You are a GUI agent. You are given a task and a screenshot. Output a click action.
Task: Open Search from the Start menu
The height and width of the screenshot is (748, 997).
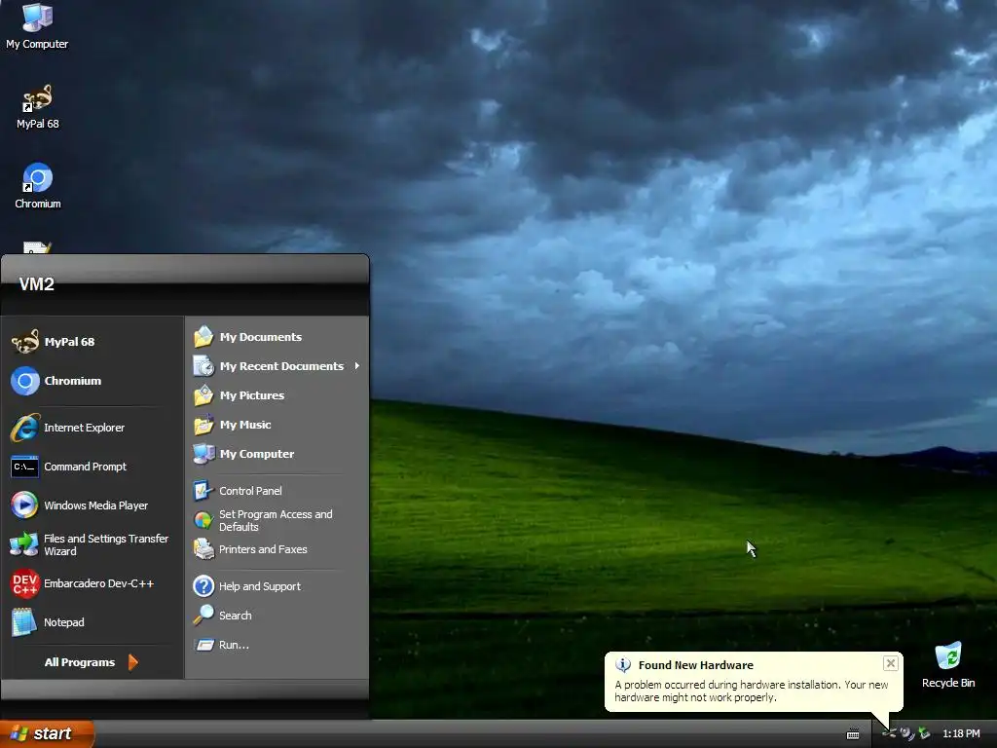pyautogui.click(x=277, y=616)
